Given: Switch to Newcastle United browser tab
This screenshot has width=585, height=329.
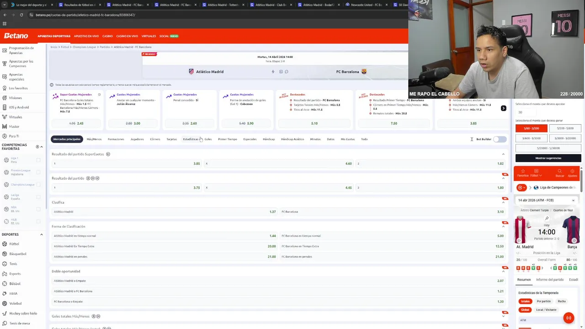Looking at the screenshot, I should [366, 5].
